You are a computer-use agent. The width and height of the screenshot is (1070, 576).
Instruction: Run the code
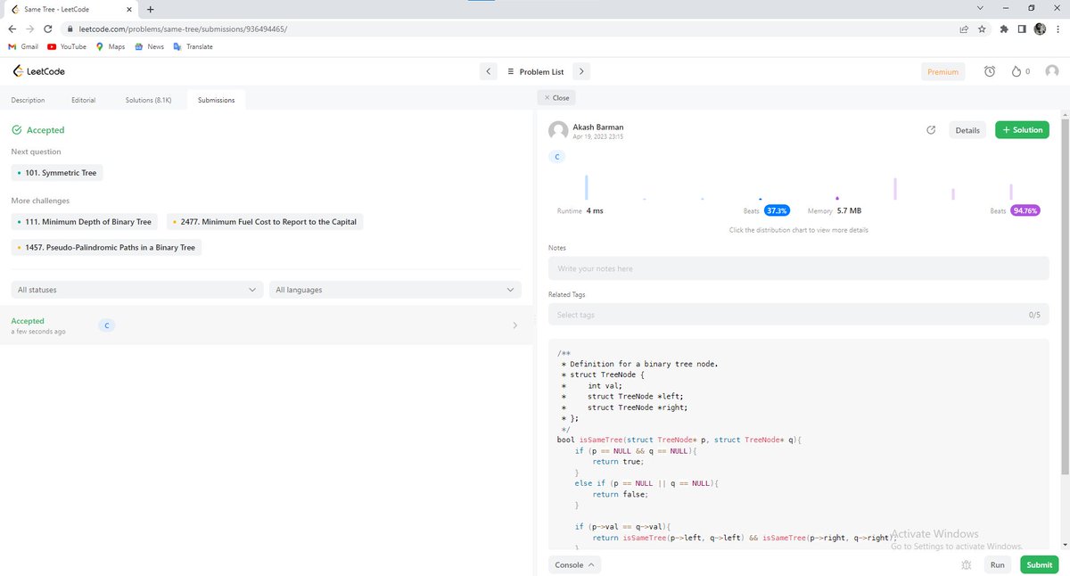[998, 564]
